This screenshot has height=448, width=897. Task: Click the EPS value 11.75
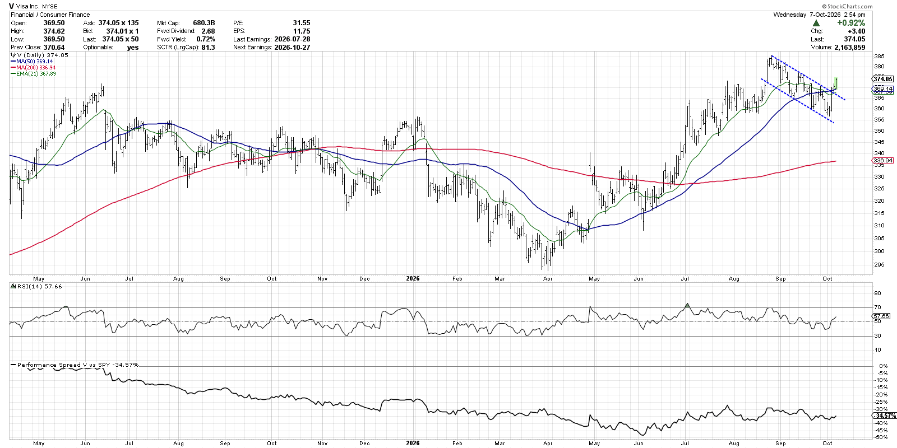coord(302,31)
